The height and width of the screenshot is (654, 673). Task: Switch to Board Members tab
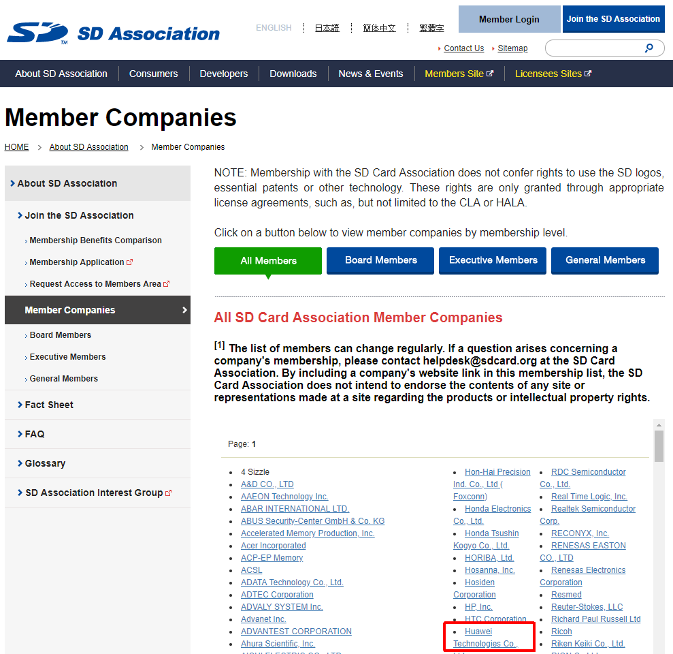(x=380, y=260)
